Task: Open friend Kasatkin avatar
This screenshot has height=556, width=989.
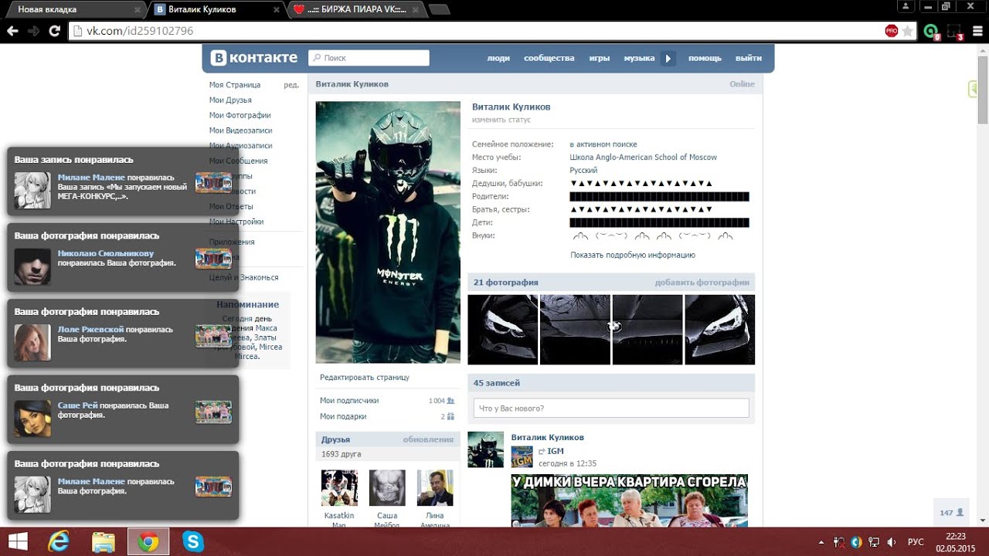Action: point(339,488)
